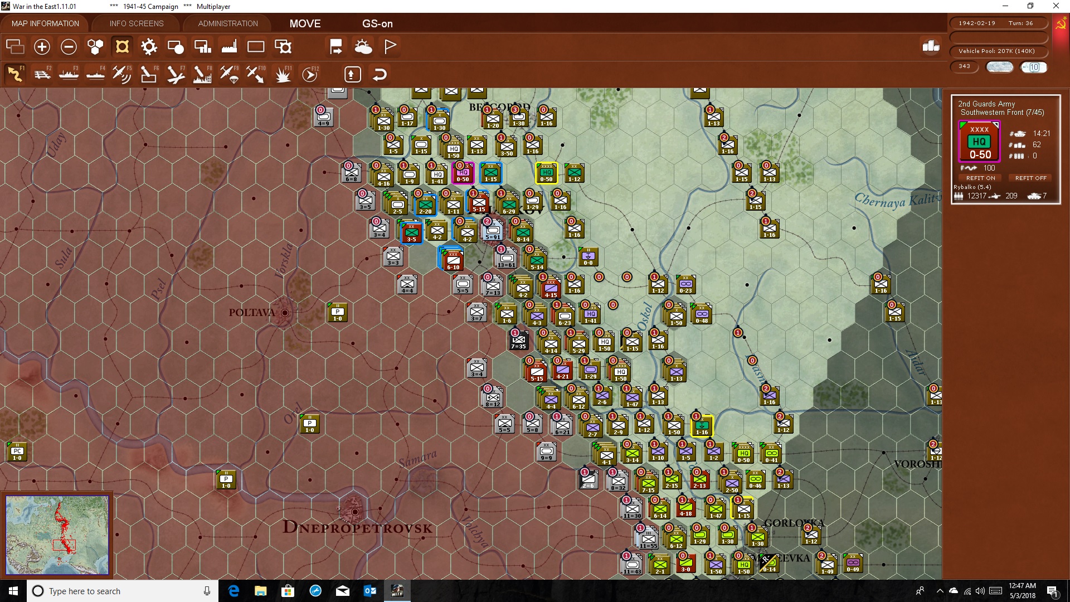Click the Poltava city hex
1070x602 pixels.
click(285, 313)
